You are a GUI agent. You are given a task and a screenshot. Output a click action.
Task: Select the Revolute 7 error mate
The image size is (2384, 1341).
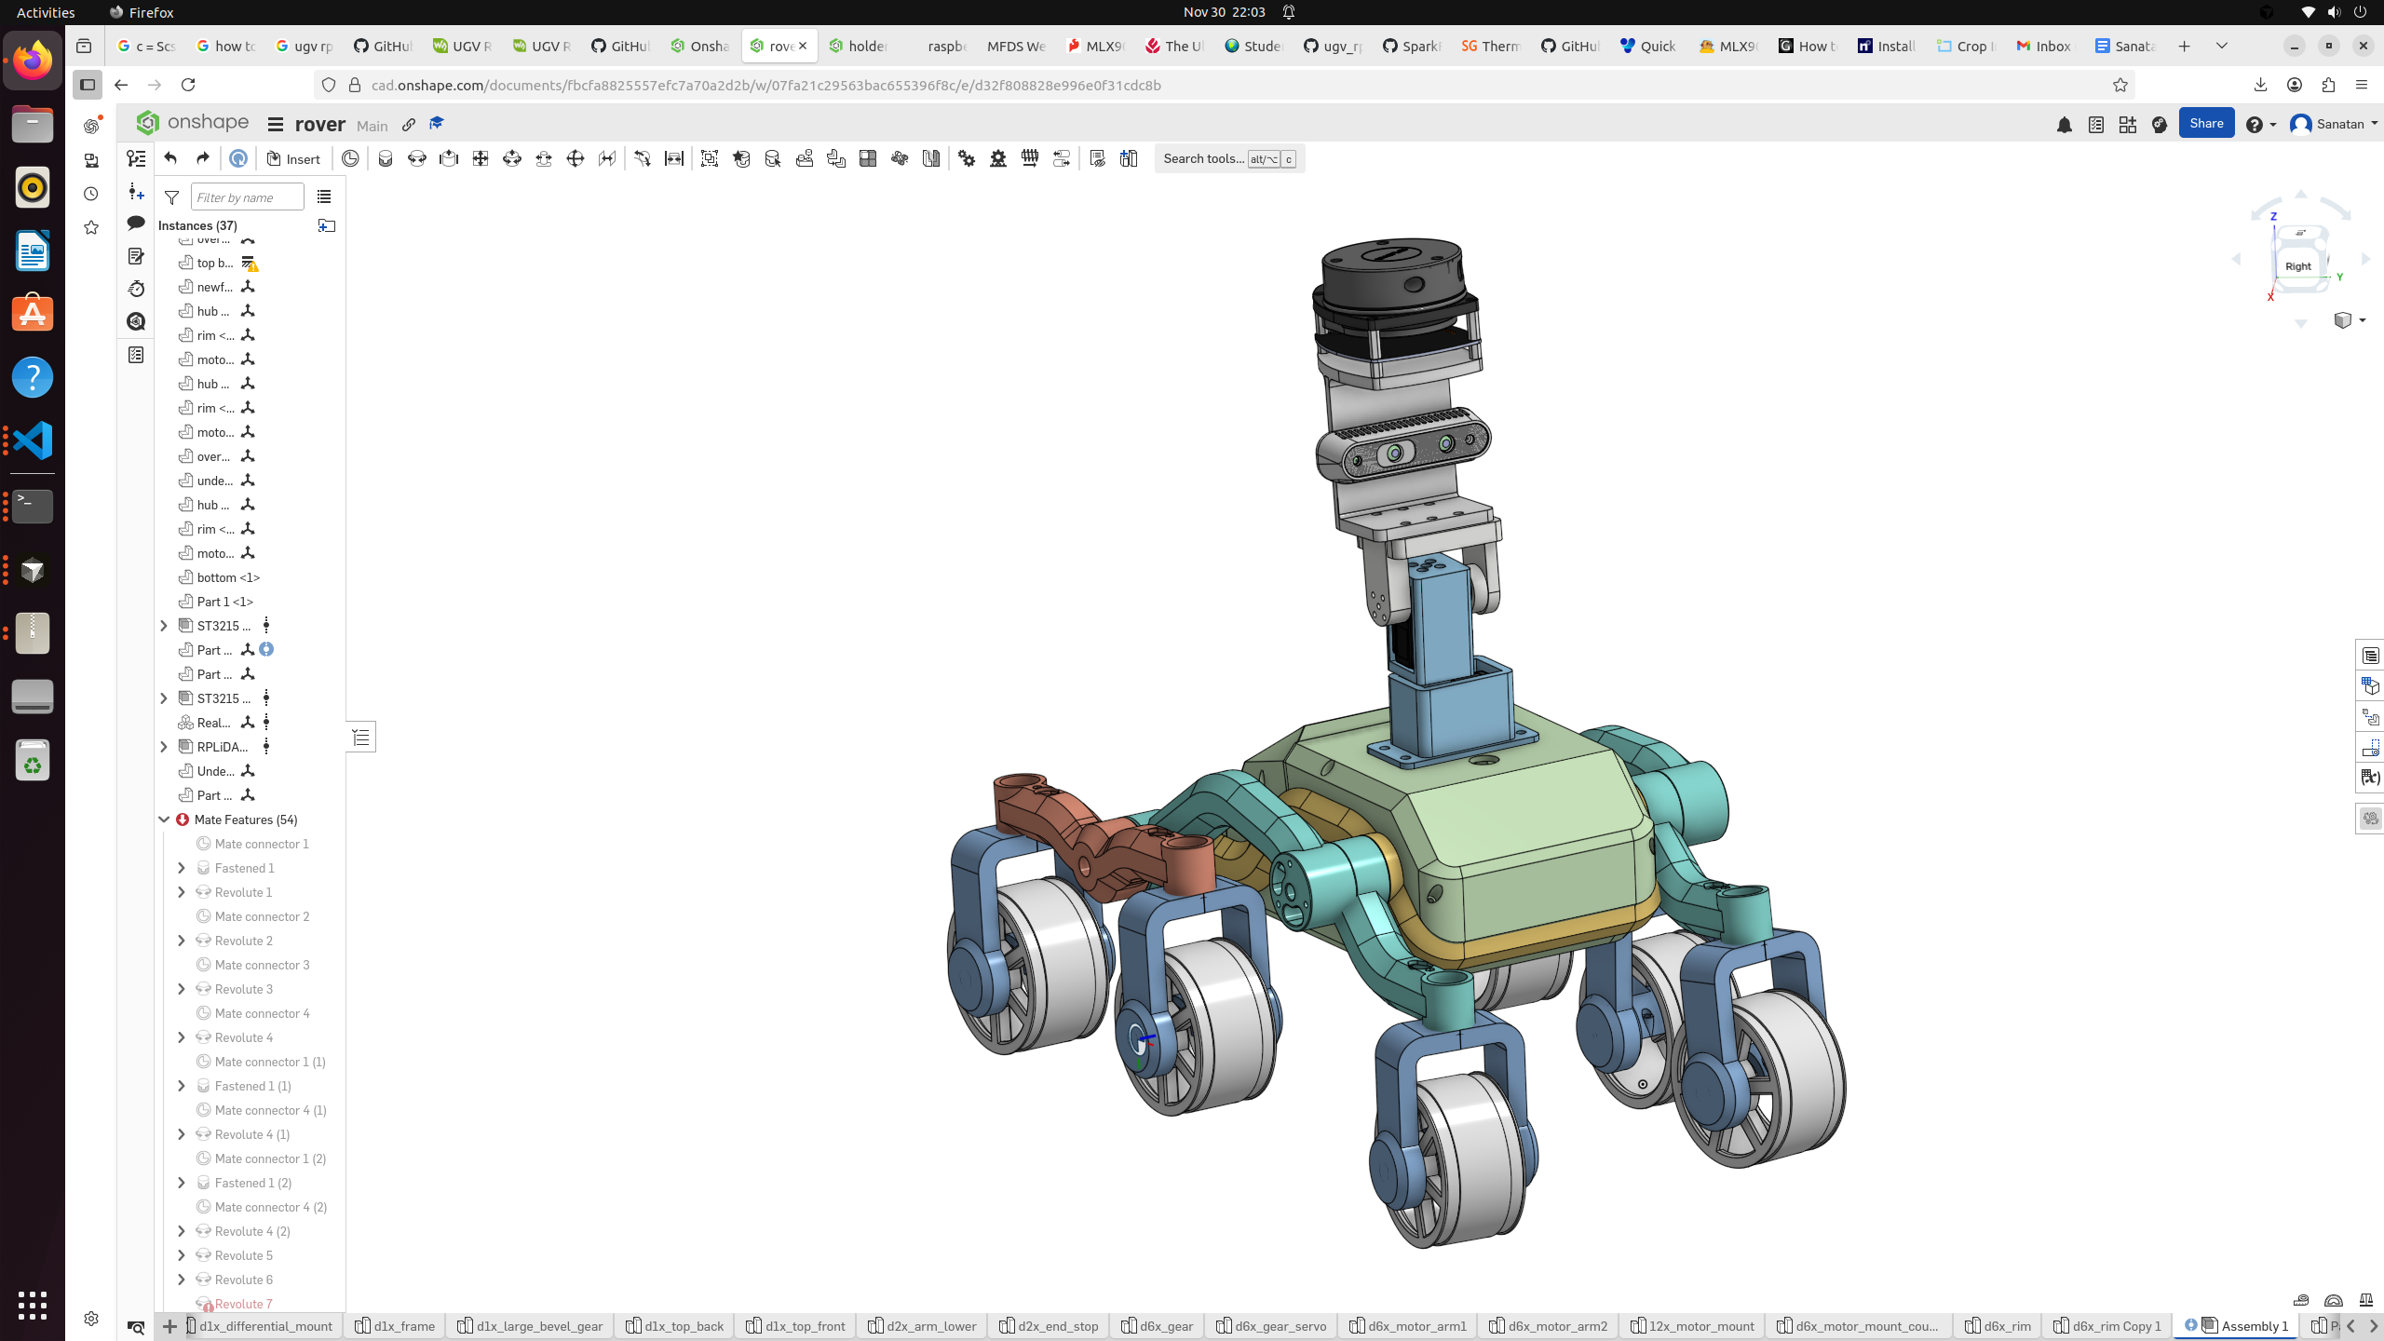tap(243, 1304)
